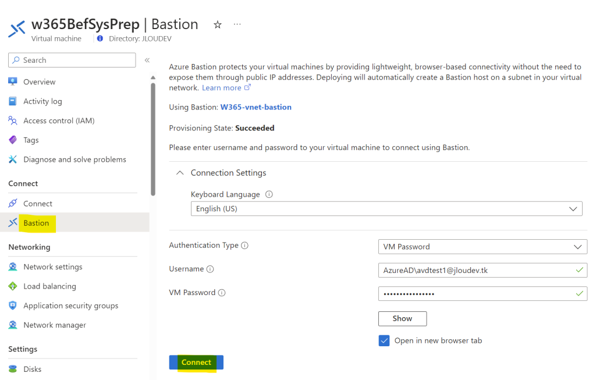
Task: Open the W365-vnet-bastion link
Action: pos(256,107)
